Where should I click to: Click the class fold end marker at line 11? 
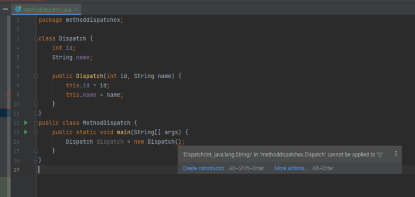coord(36,113)
